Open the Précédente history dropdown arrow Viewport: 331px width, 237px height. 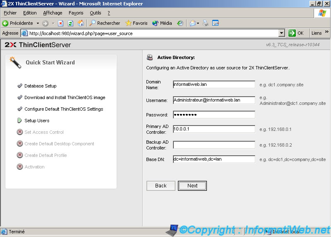(38, 23)
